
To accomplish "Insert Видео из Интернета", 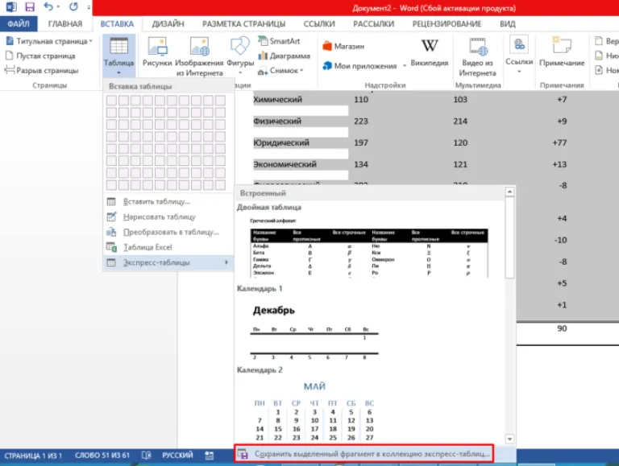I will click(478, 56).
